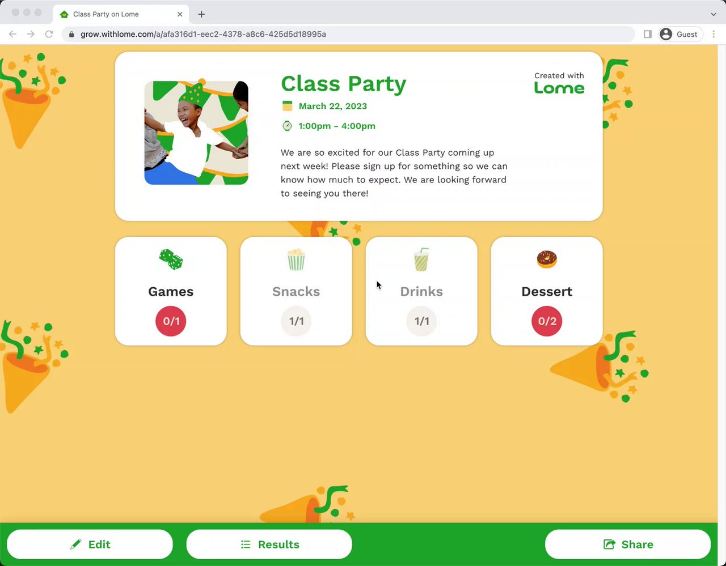Expand the tab search chevron

coord(714,14)
